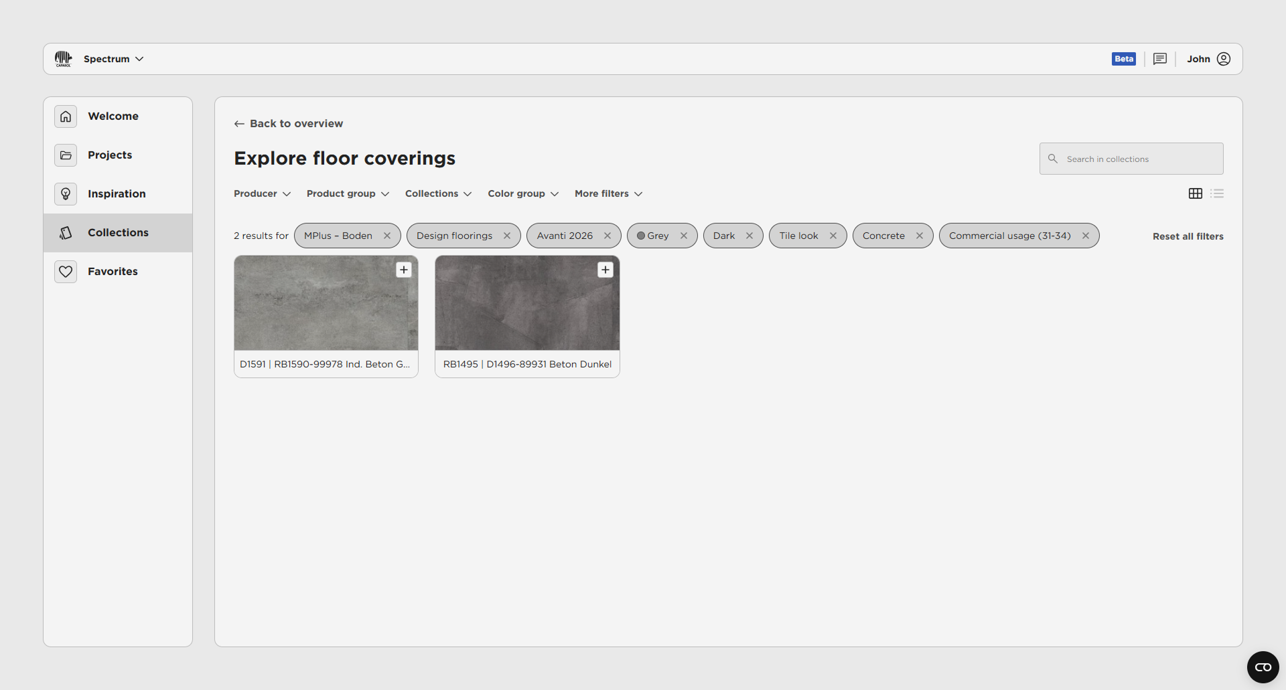Viewport: 1286px width, 690px height.
Task: Go to Collections in the sidebar
Action: 118,233
